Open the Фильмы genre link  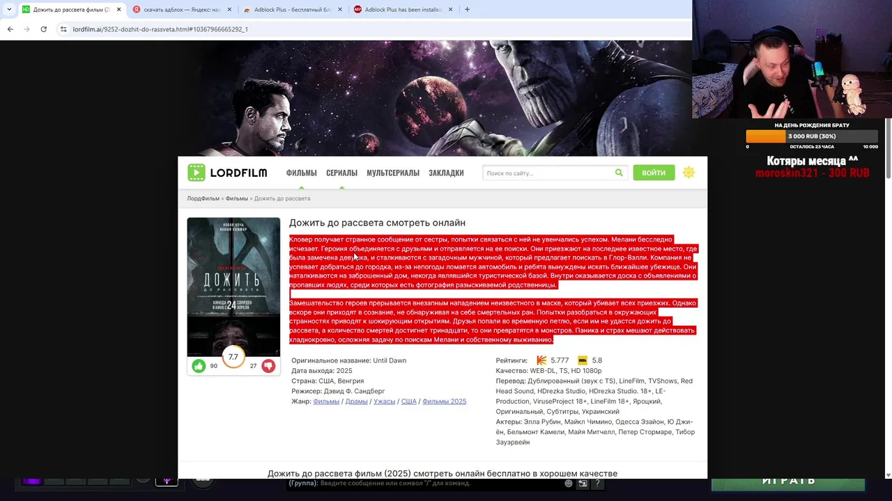(326, 401)
